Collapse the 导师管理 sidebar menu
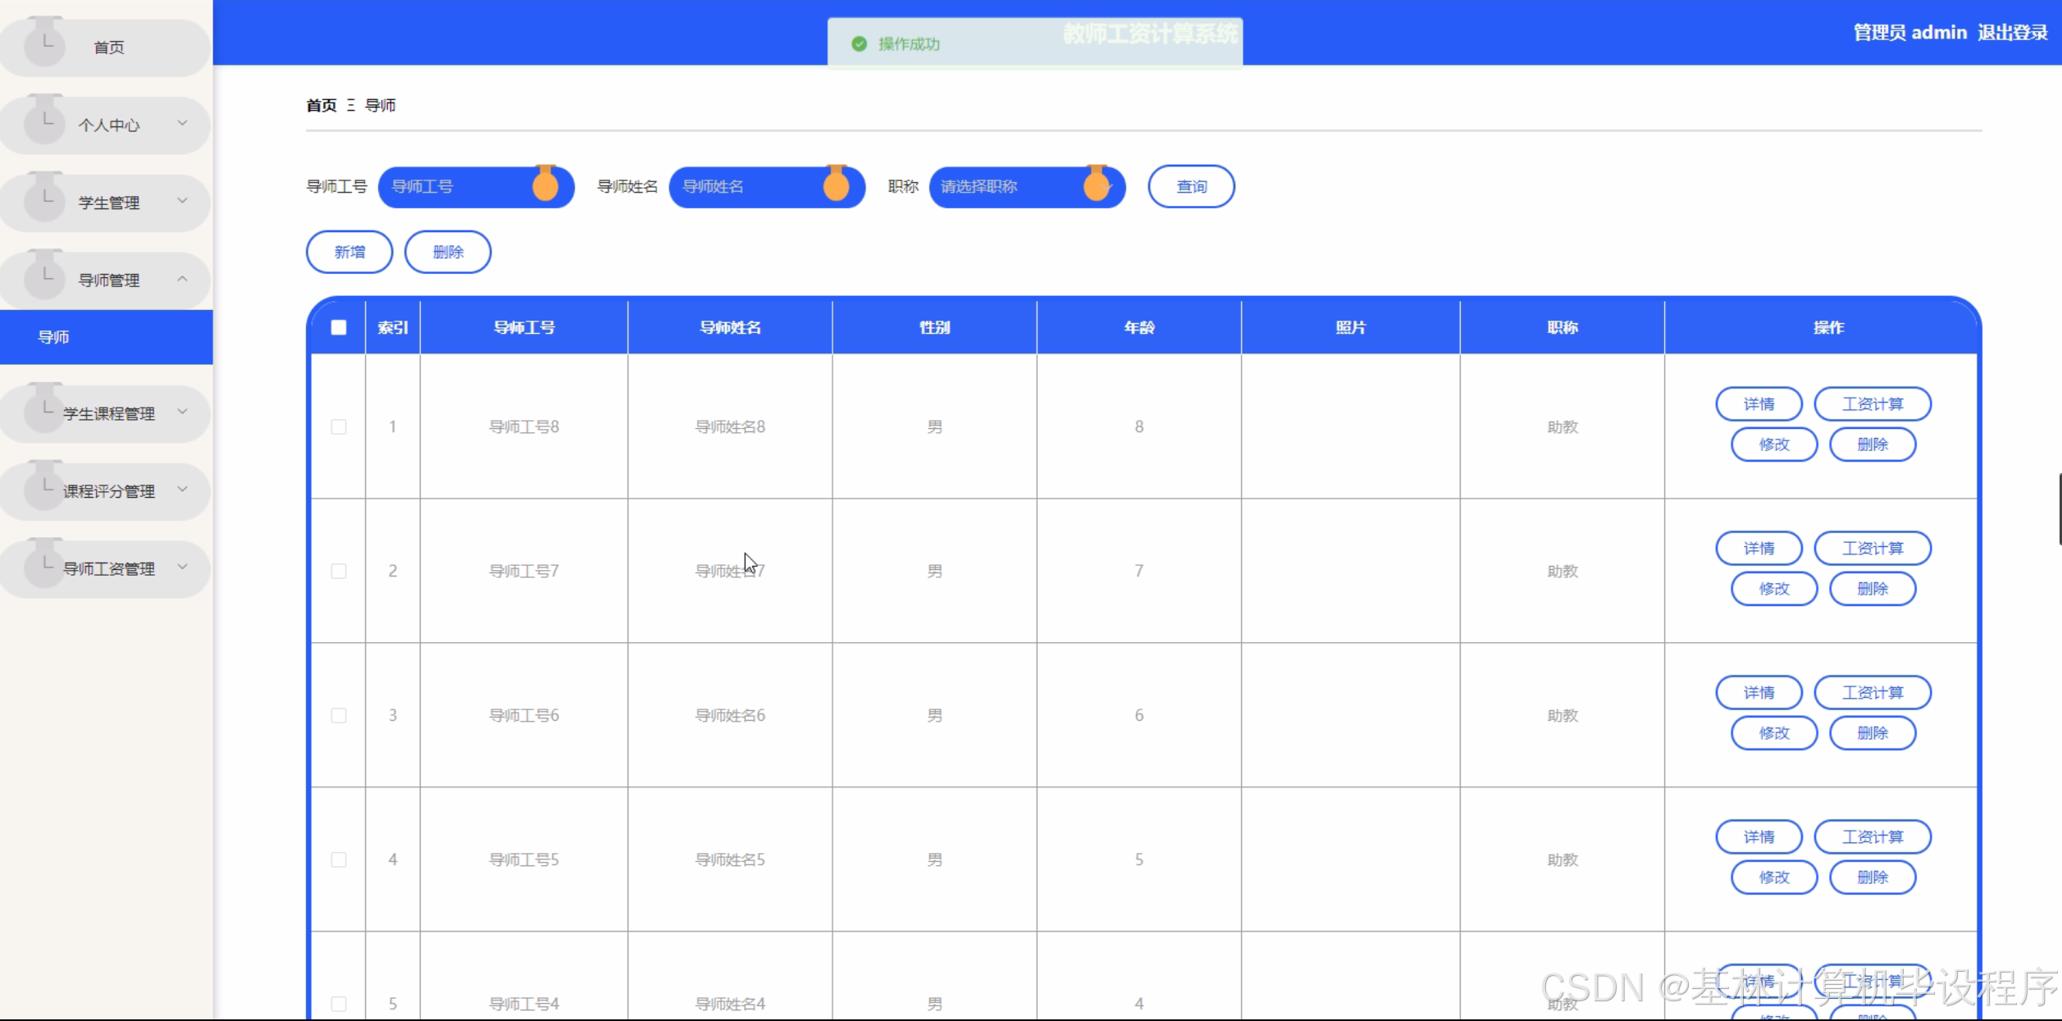 click(x=108, y=280)
